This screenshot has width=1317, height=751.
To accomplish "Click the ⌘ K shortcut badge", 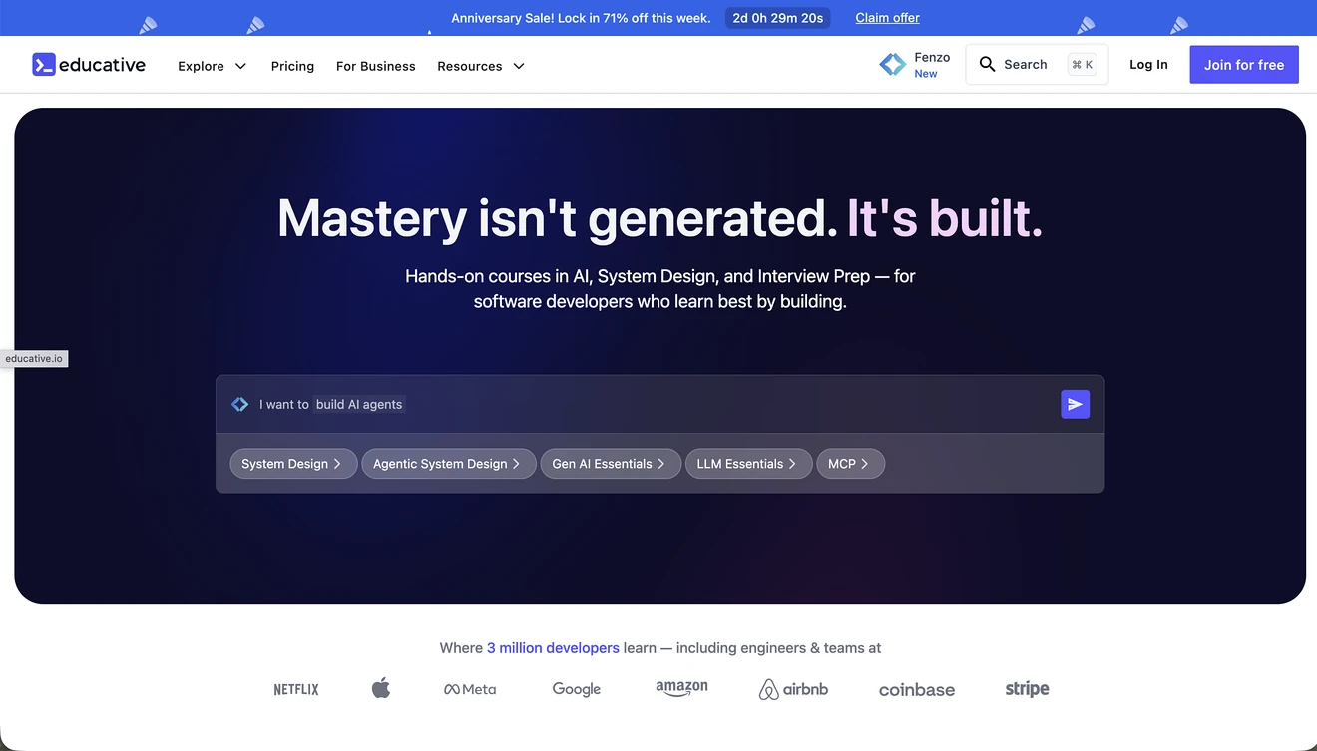I will pos(1083,65).
